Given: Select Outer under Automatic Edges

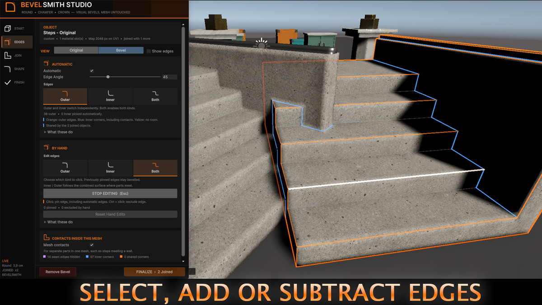Looking at the screenshot, I should (x=65, y=96).
